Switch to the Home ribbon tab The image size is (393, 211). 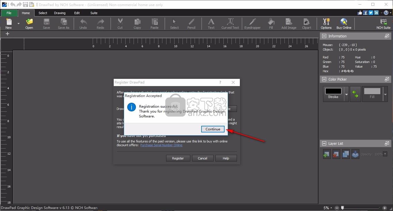pyautogui.click(x=26, y=13)
